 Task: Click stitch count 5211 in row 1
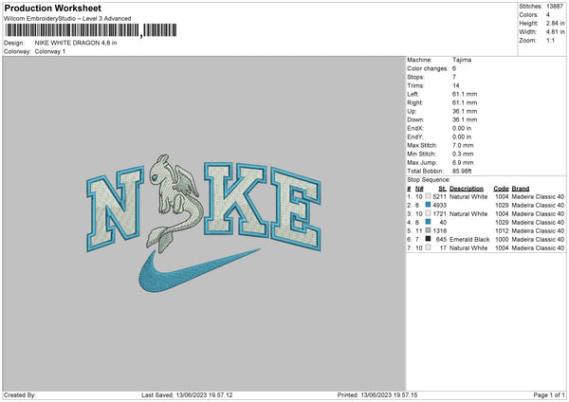click(x=439, y=196)
